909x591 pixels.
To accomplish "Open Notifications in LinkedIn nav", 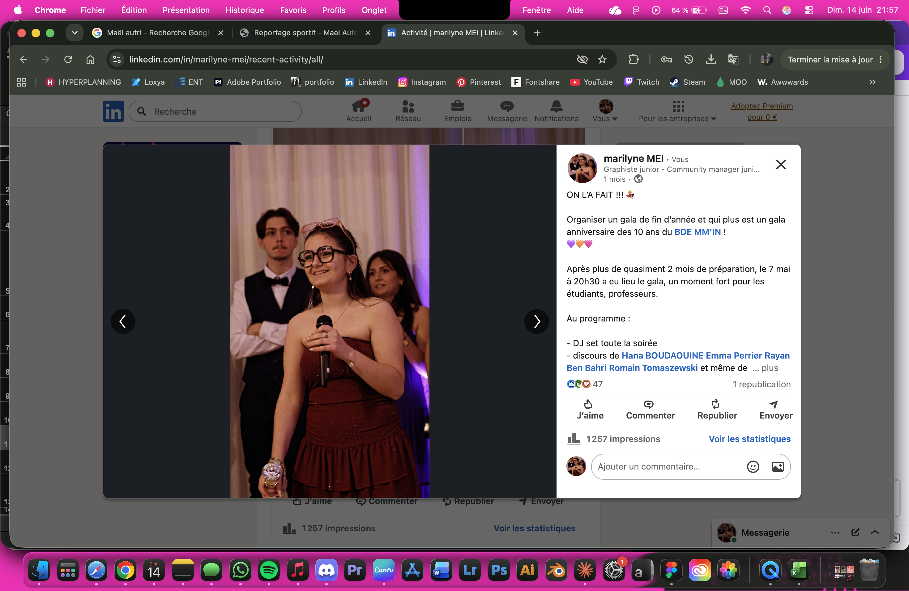I will pos(556,111).
